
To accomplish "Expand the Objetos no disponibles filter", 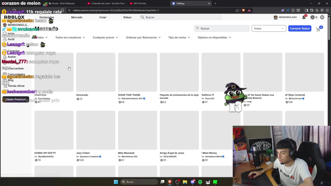I will pos(214,37).
